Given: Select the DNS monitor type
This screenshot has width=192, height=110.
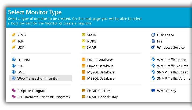Looking at the screenshot, I should tap(21, 72).
